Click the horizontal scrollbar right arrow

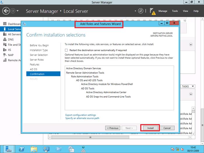click(190, 137)
